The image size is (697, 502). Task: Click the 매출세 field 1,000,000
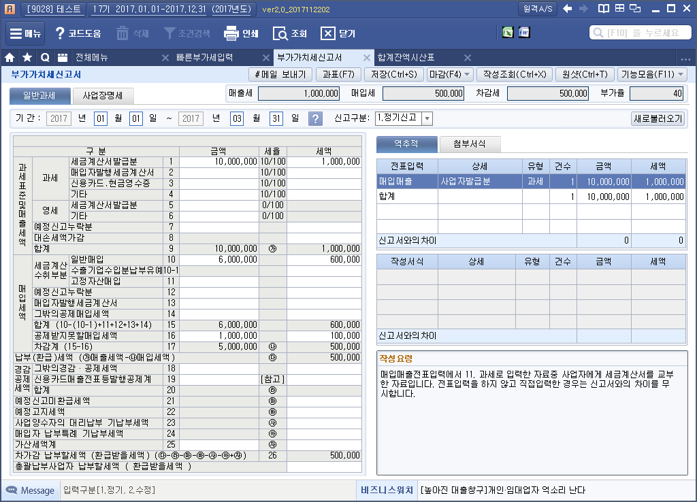coord(299,93)
